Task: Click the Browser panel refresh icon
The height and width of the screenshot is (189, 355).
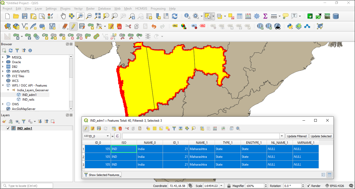Action: coord(11,50)
